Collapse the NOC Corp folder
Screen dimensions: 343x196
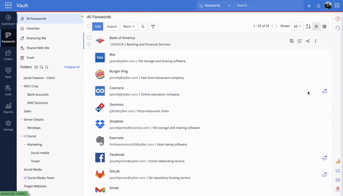tap(21, 86)
